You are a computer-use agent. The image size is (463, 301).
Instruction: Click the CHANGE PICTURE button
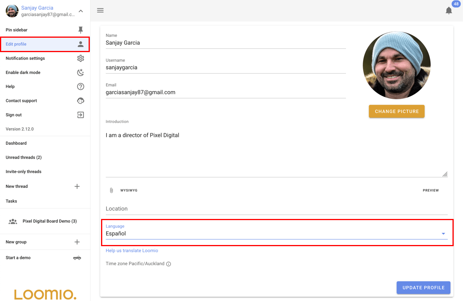click(397, 111)
